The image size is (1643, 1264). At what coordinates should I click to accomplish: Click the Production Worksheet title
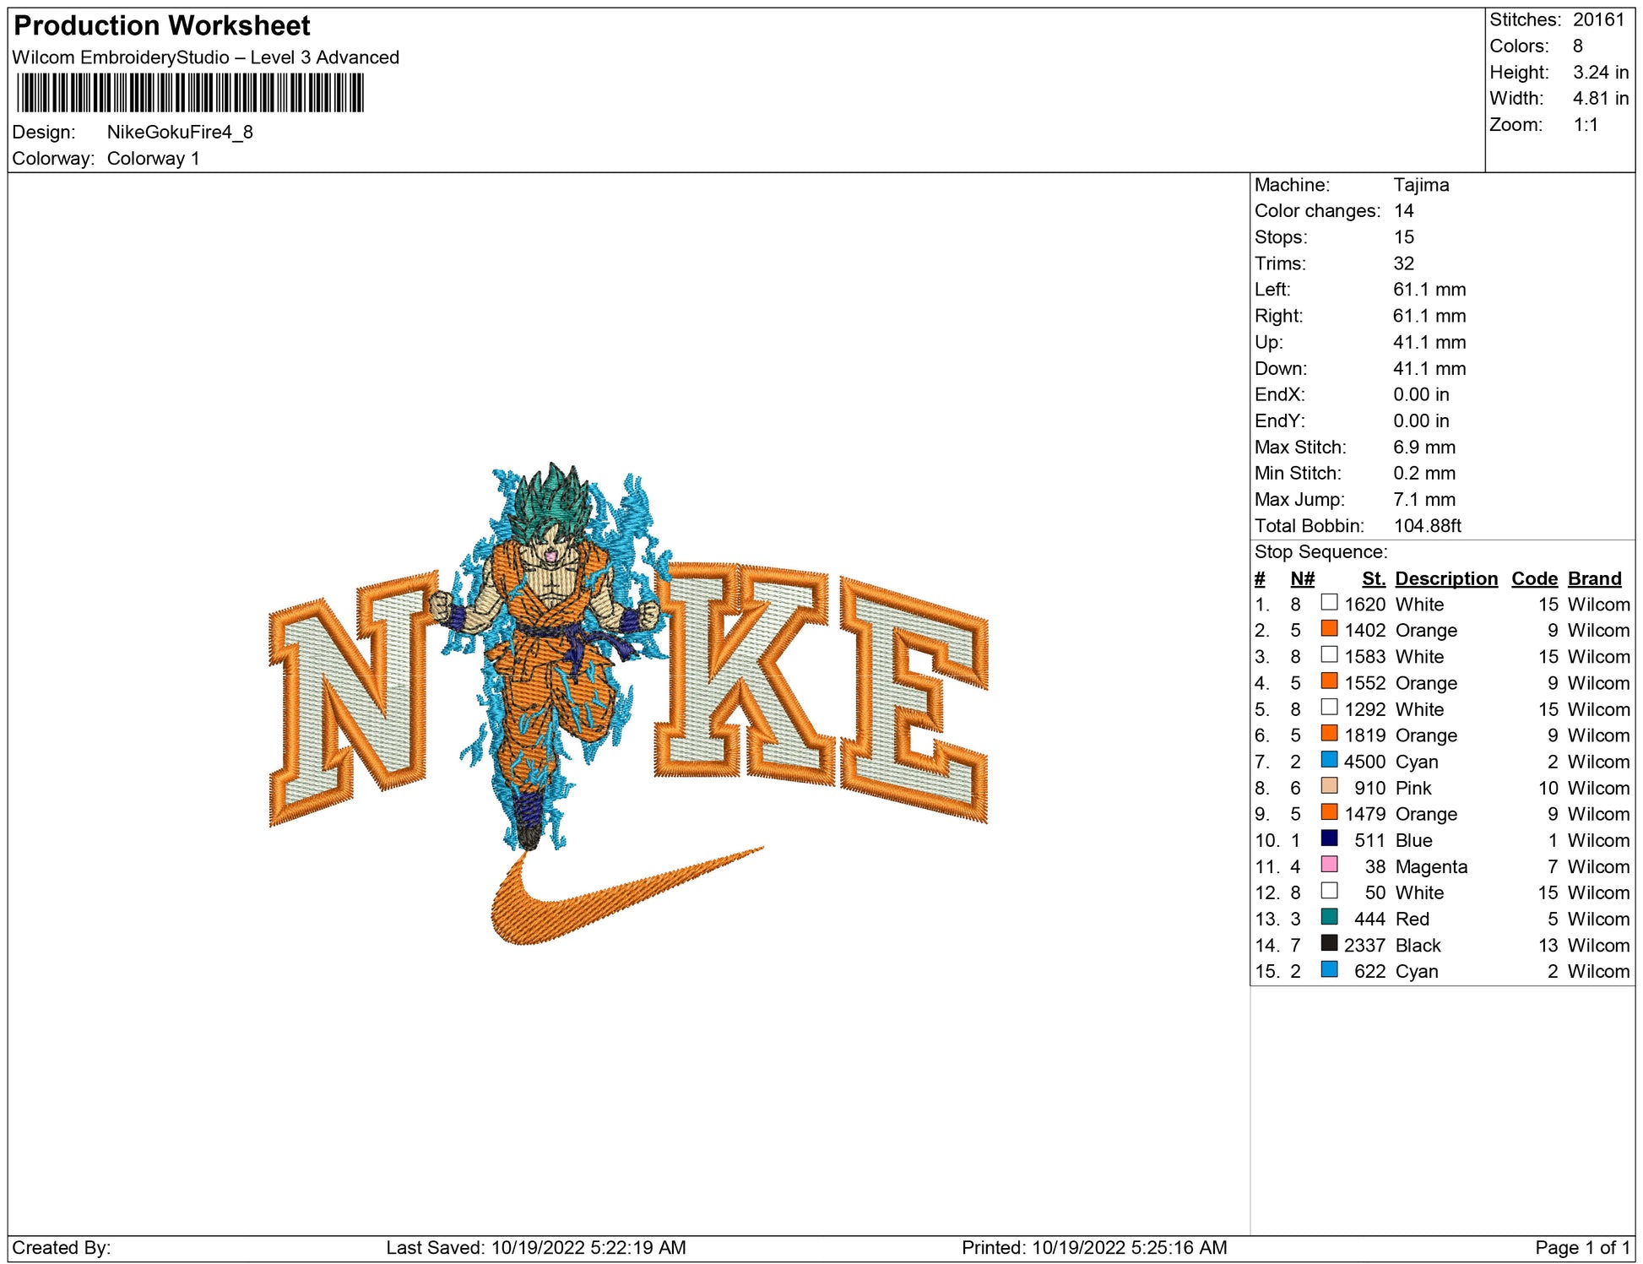(162, 25)
